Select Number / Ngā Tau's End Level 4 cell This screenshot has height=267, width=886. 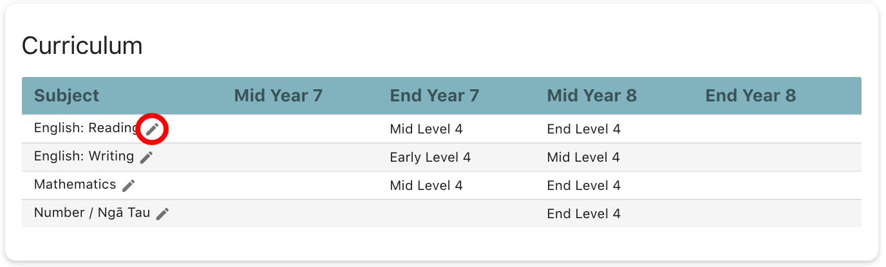[x=583, y=214]
